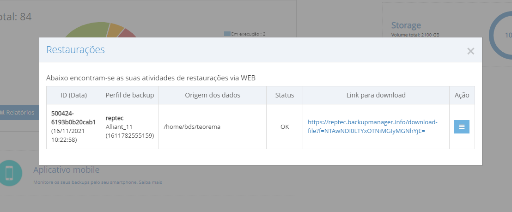Screen dimensions: 512x212
Task: Click the Restaurações dialog title
Action: tap(75, 49)
